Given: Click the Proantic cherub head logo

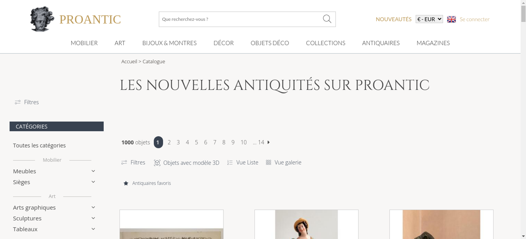Looking at the screenshot, I should point(42,19).
